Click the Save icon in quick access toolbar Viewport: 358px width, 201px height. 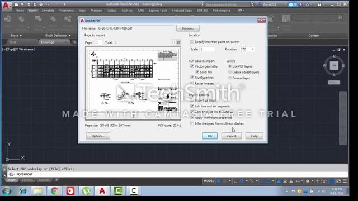click(29, 4)
